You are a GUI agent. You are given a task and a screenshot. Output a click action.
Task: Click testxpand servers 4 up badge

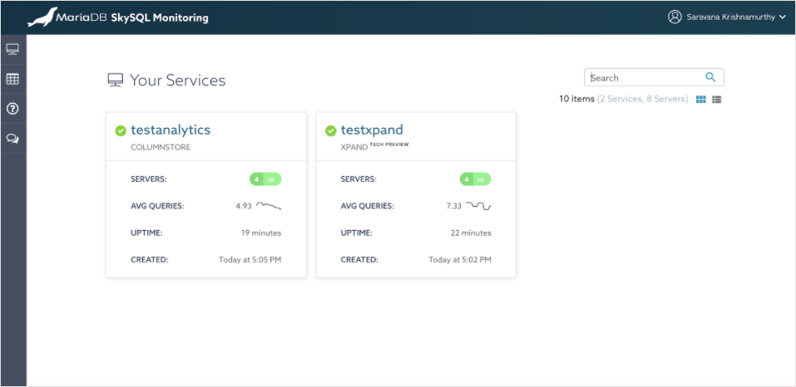(475, 179)
